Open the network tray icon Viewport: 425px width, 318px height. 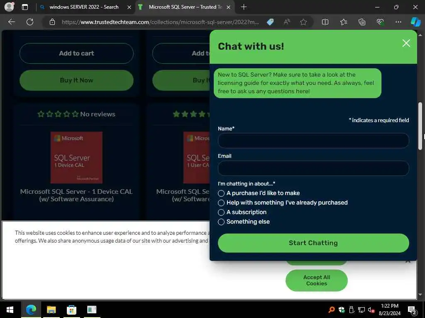(361, 310)
